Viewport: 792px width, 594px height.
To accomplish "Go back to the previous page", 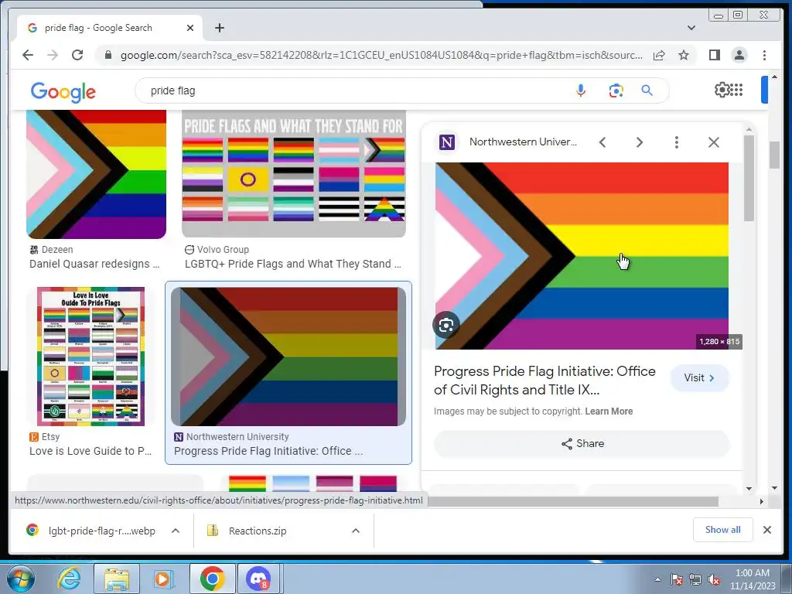I will 28,55.
